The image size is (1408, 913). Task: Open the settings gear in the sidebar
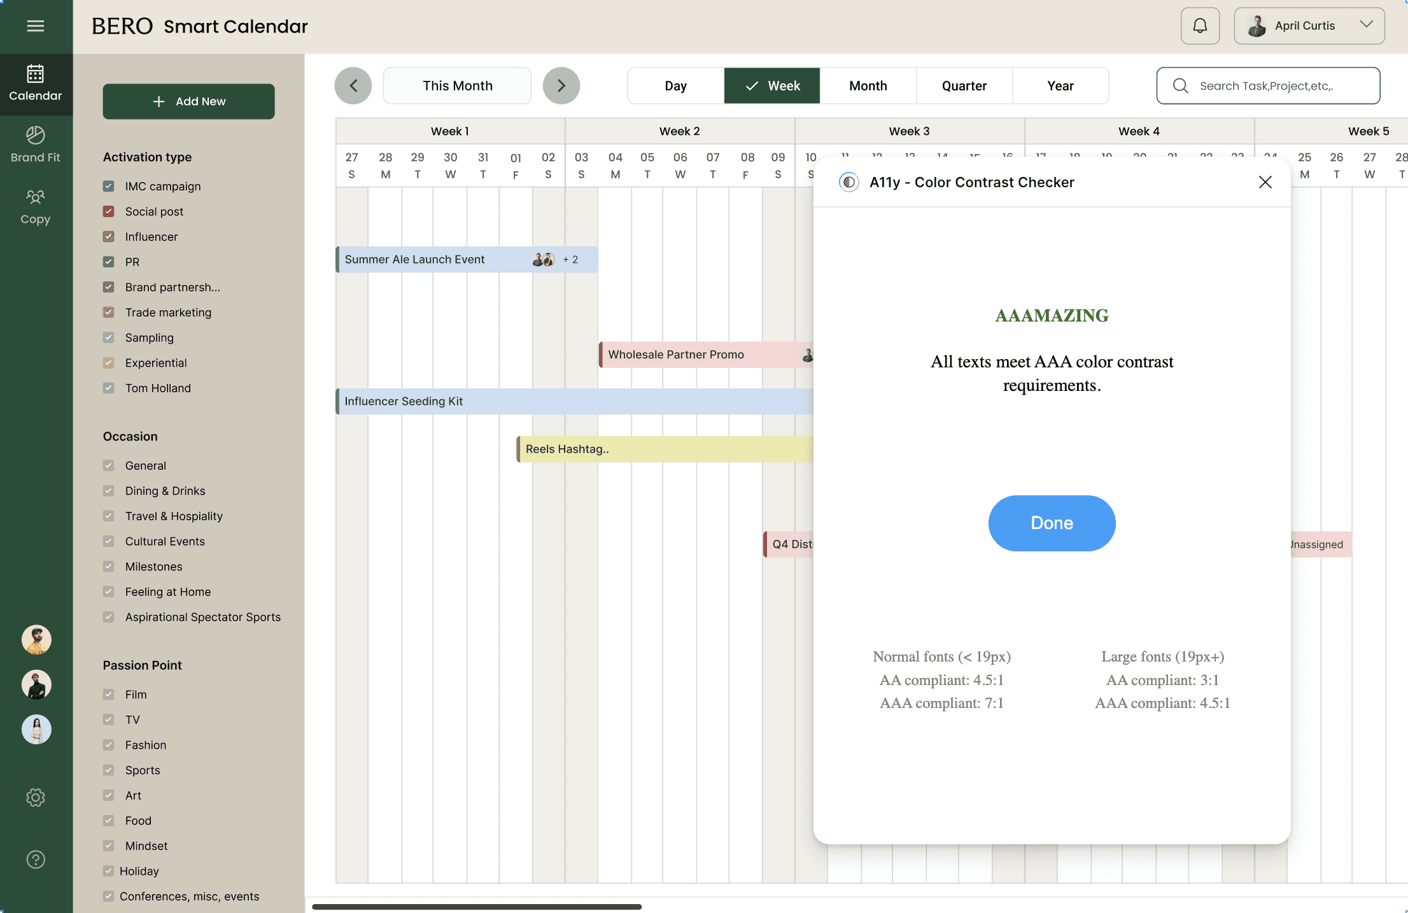click(x=36, y=797)
